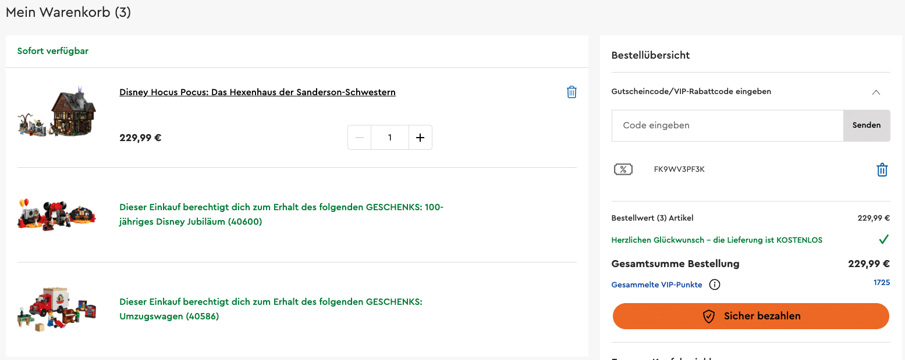Open VIP points info tooltip

715,285
